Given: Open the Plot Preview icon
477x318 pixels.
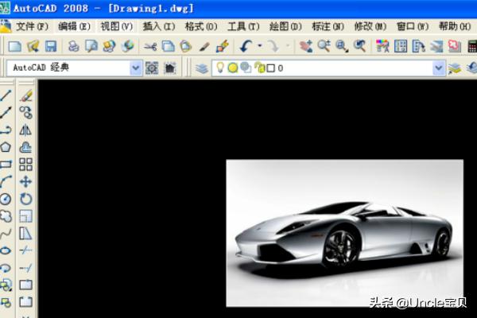Looking at the screenshot, I should pyautogui.click(x=91, y=46).
